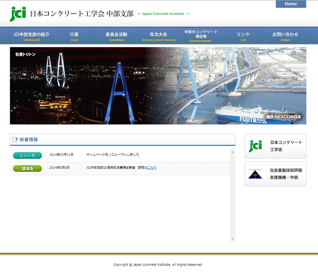Screen dimensions: 318x277
Task: Click the scroll-up arrow of the news list
Action: click(232, 151)
